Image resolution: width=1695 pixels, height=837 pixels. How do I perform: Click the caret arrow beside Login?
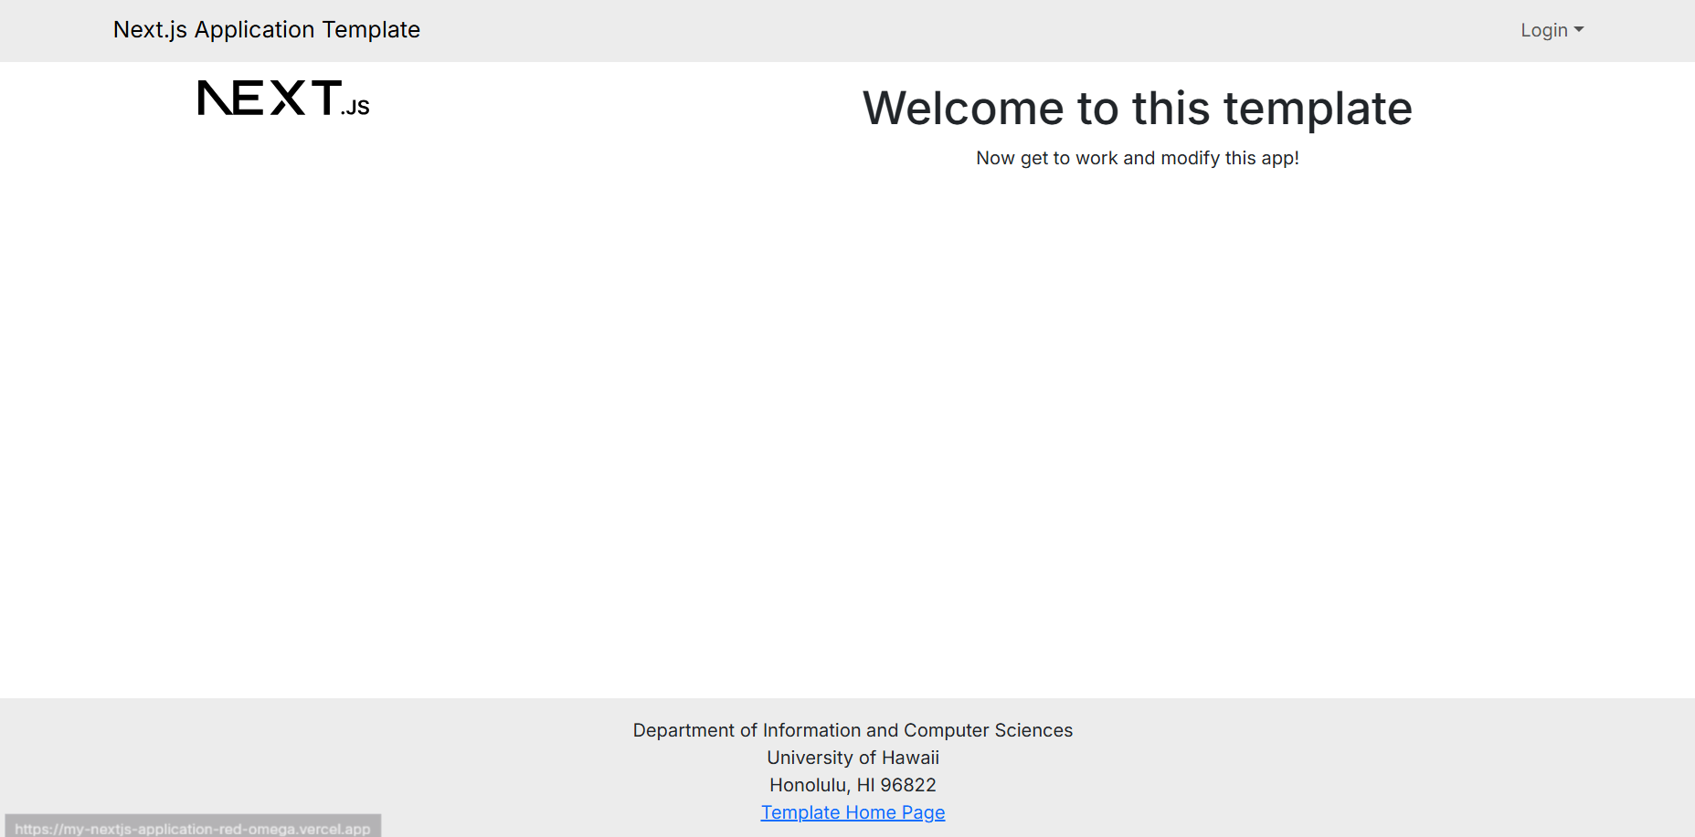click(x=1579, y=30)
